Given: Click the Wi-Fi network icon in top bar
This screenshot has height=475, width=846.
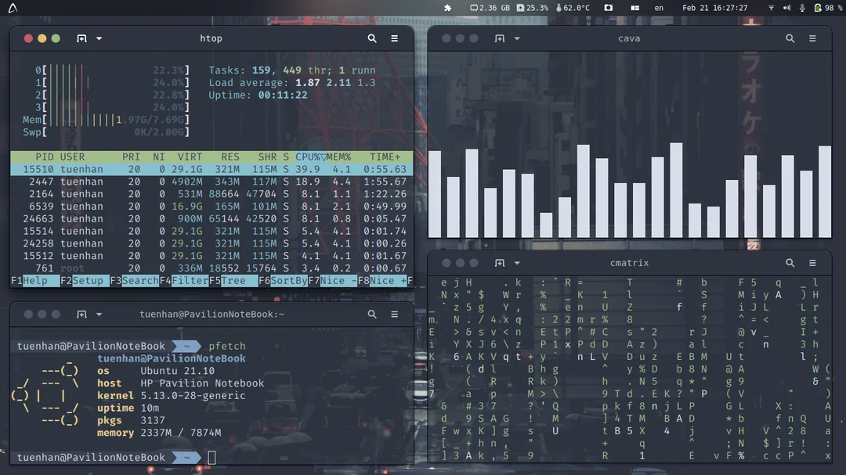Looking at the screenshot, I should click(771, 8).
